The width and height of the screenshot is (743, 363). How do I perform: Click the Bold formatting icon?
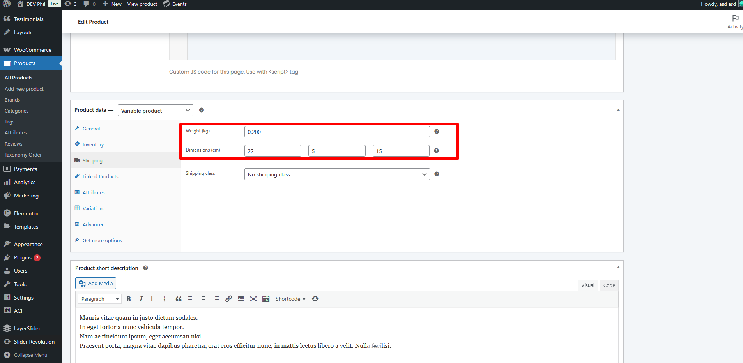point(129,299)
